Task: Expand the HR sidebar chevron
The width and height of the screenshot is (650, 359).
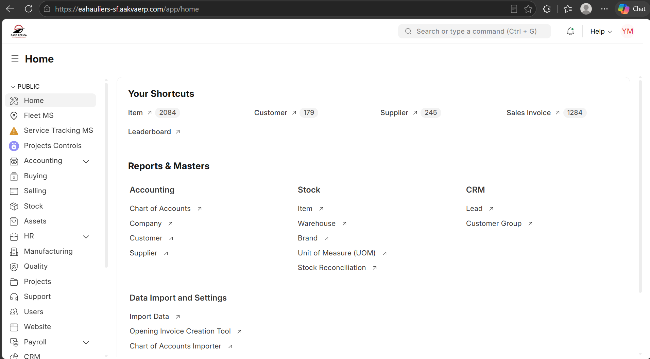Action: click(86, 237)
